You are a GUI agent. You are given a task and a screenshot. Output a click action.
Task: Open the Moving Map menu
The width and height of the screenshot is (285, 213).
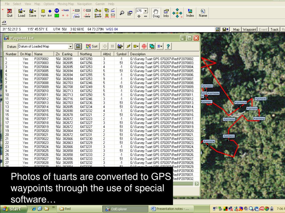tap(66, 4)
